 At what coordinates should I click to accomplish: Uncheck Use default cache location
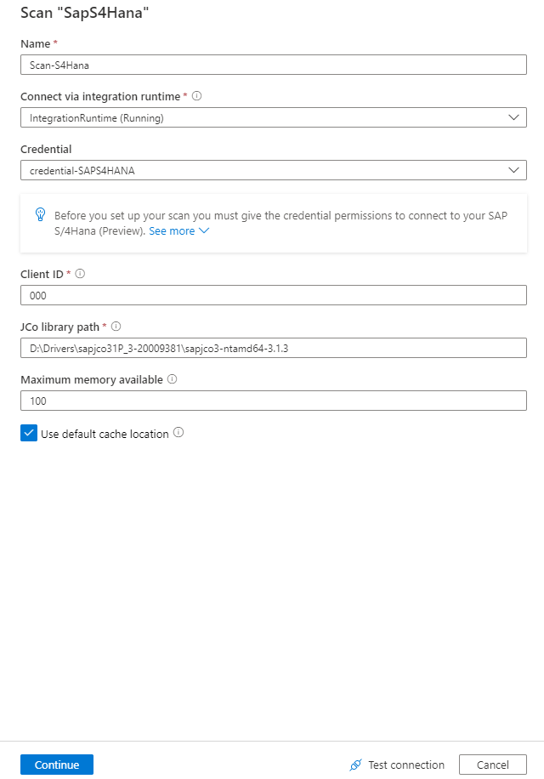click(x=28, y=433)
